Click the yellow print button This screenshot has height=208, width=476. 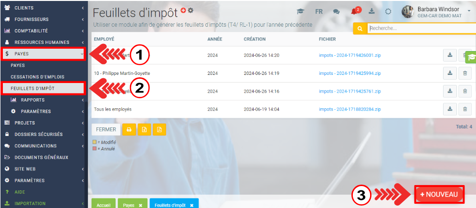129,129
